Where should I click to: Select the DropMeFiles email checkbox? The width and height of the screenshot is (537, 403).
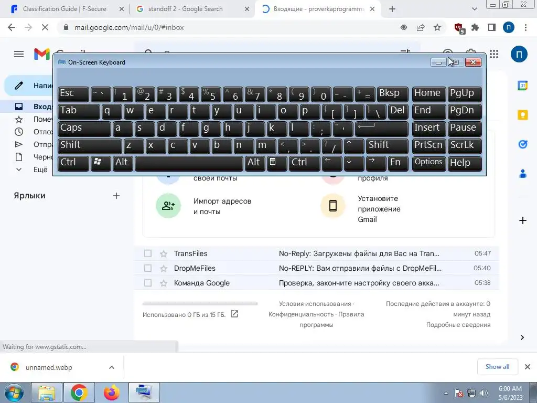point(147,268)
